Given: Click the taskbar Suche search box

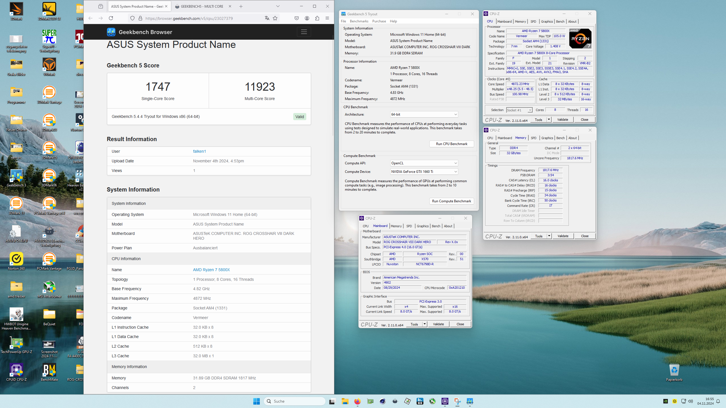Looking at the screenshot, I should click(295, 401).
